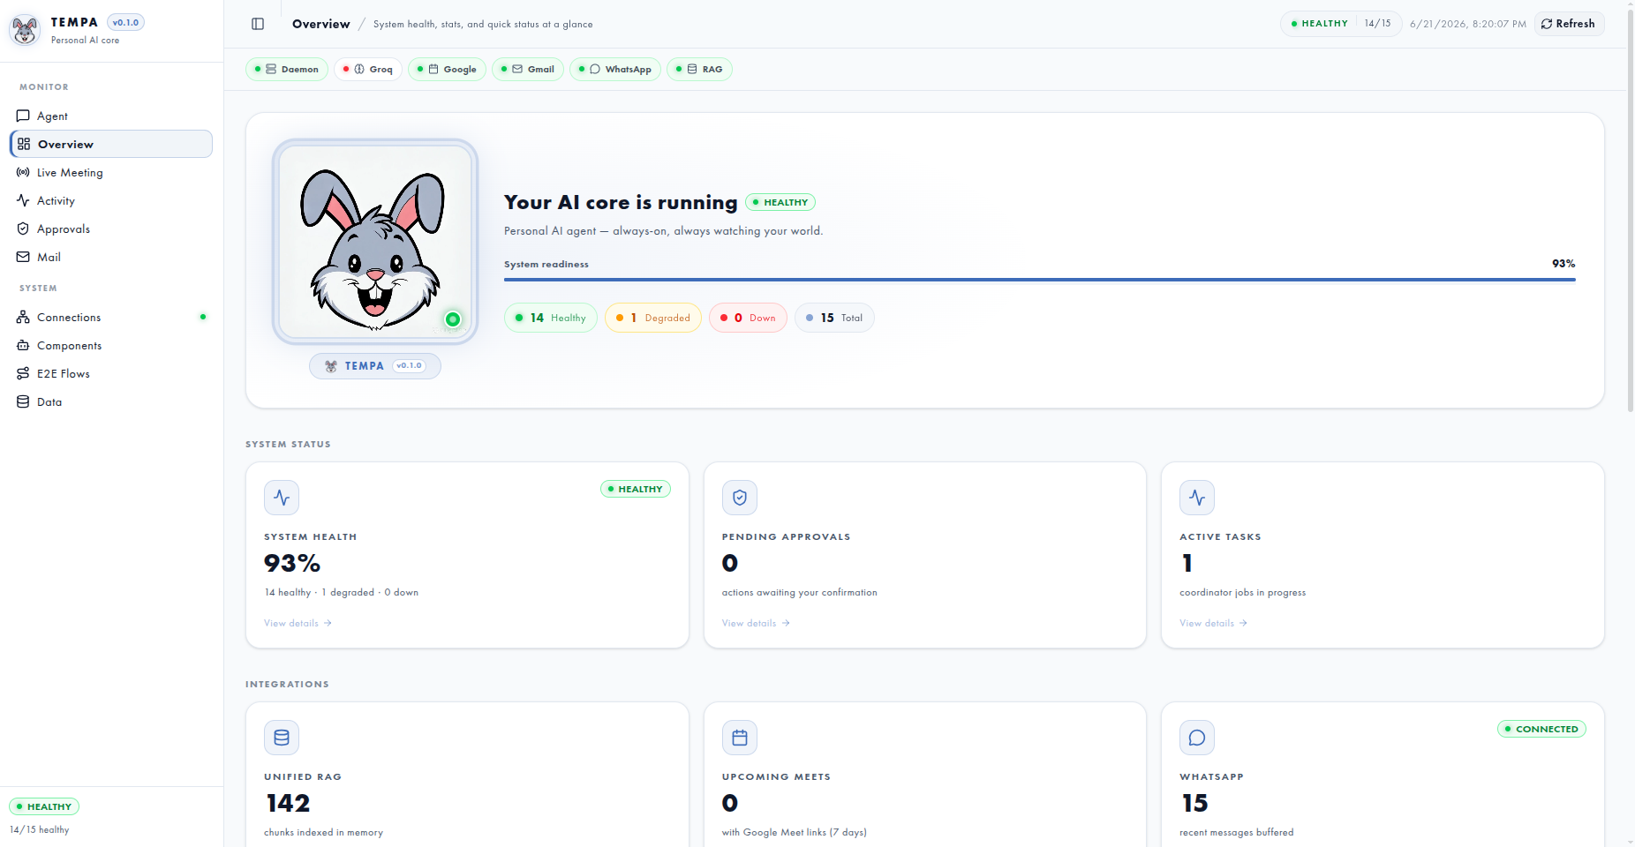Click the HEALTHY badge on System Health card
The height and width of the screenshot is (847, 1635).
tap(636, 489)
